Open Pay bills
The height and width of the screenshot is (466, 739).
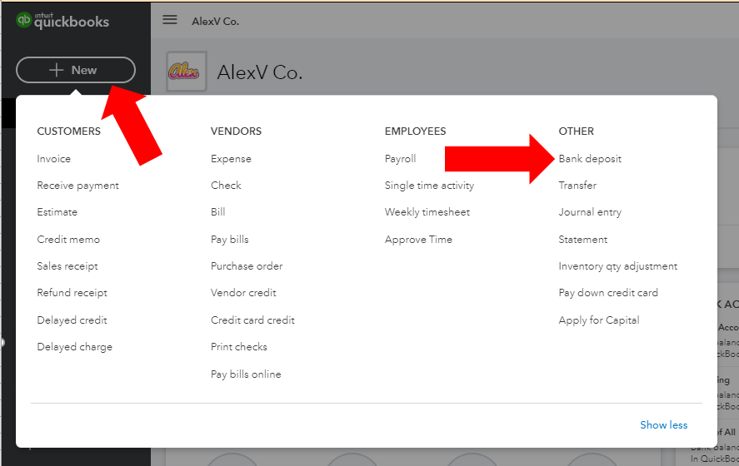pyautogui.click(x=229, y=239)
